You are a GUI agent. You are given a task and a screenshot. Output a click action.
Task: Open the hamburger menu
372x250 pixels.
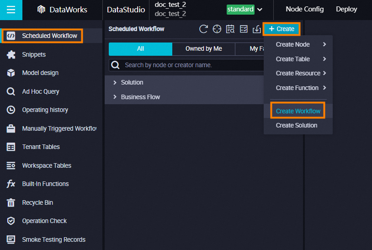pyautogui.click(x=11, y=10)
